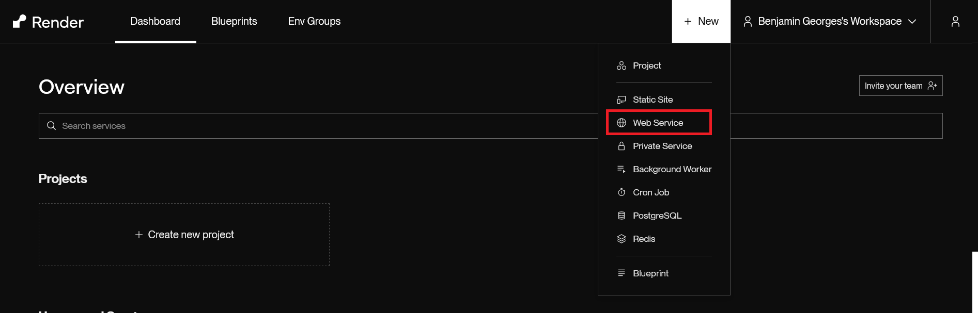Open the user account profile icon

point(955,21)
